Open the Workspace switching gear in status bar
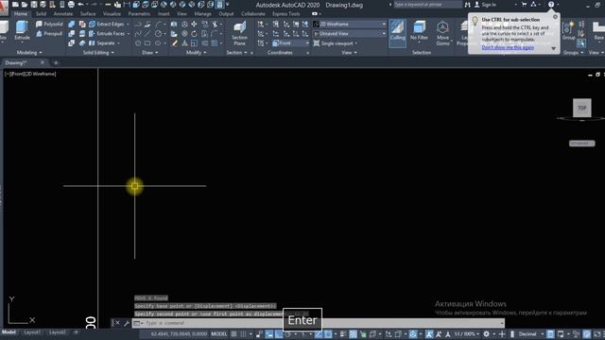This screenshot has height=340, width=605. tap(487, 333)
